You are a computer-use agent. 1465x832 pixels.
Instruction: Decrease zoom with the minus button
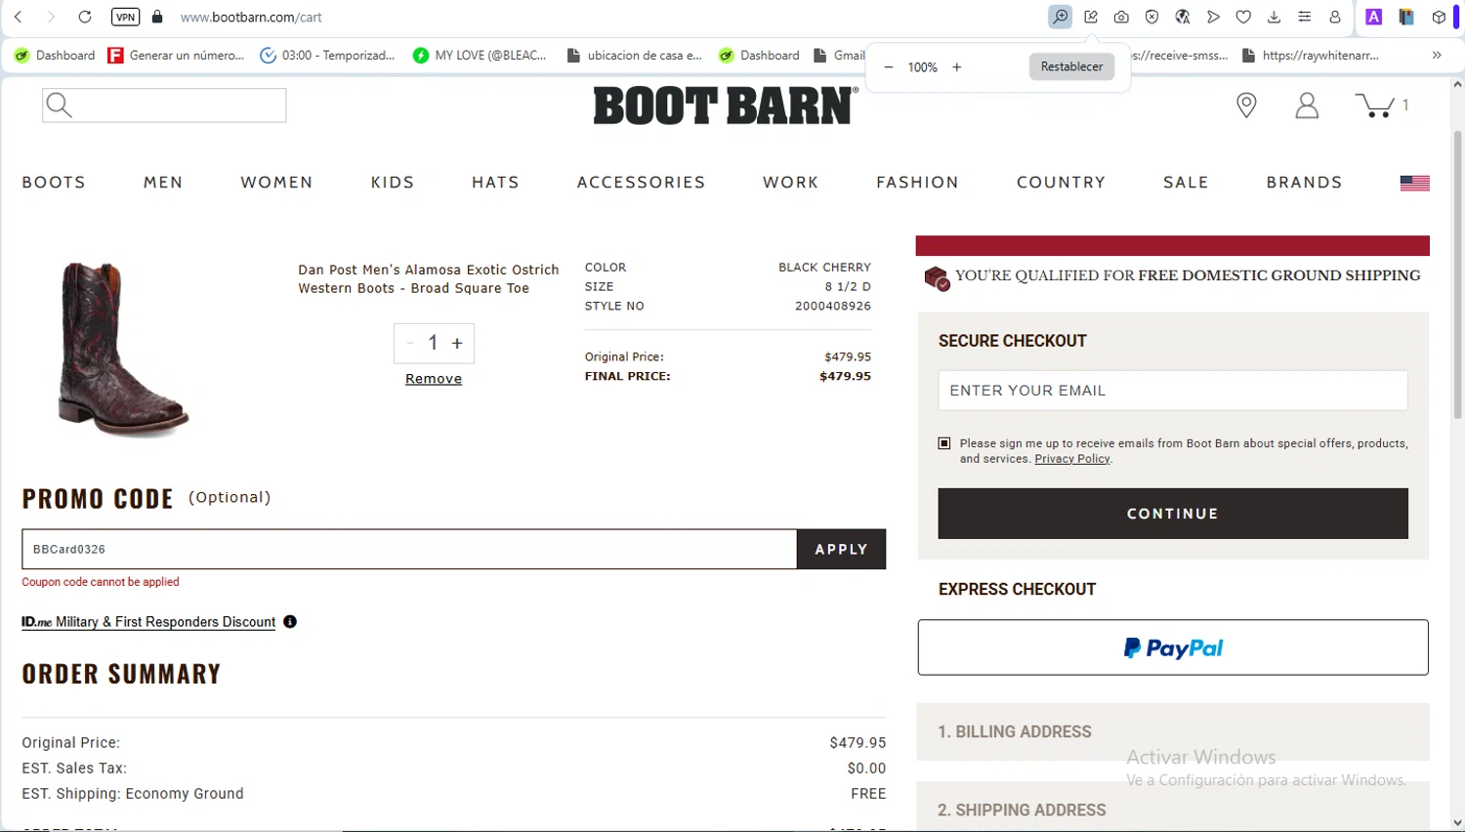pyautogui.click(x=889, y=67)
